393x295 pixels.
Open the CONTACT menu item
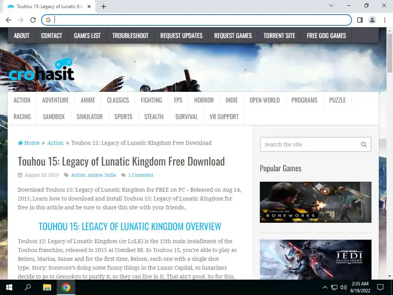click(52, 36)
